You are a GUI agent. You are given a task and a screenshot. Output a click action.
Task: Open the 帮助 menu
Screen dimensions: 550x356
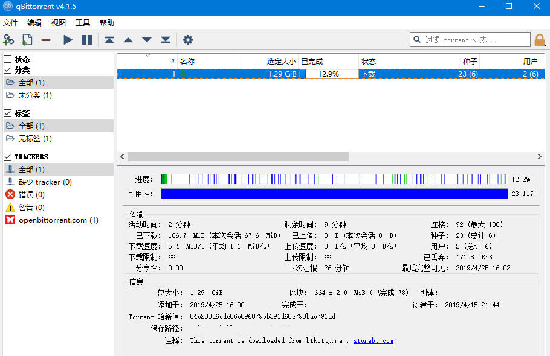pyautogui.click(x=107, y=23)
